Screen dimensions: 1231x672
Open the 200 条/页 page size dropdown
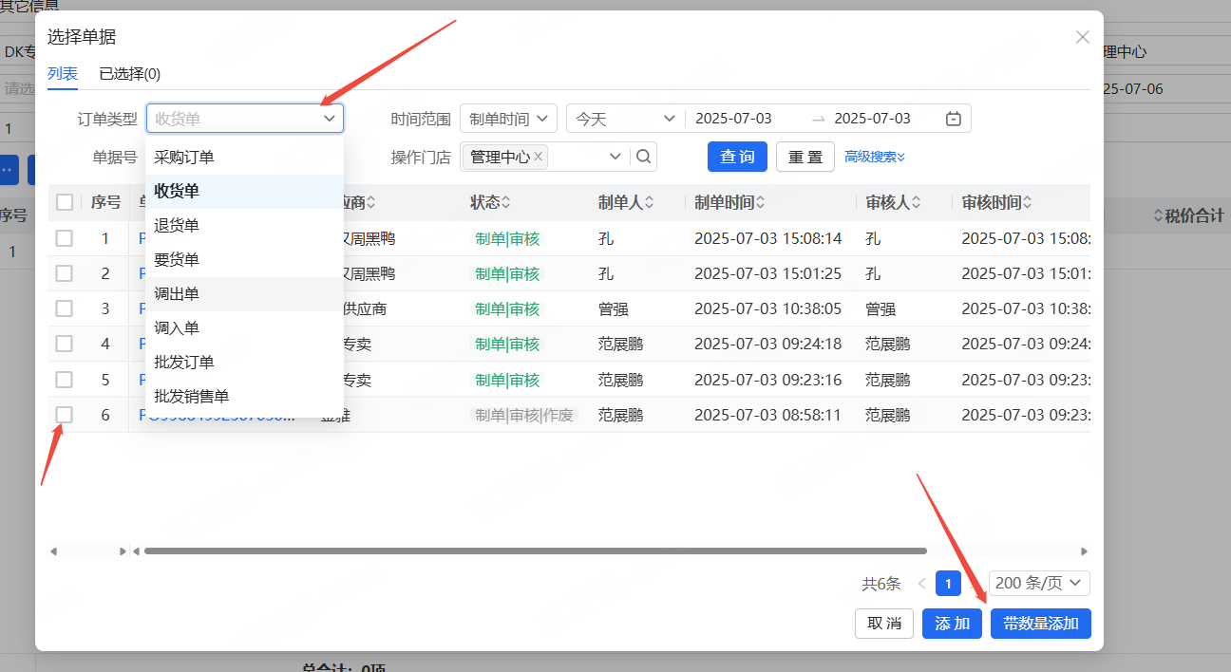tap(1039, 584)
